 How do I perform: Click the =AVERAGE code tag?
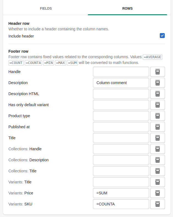152,57
